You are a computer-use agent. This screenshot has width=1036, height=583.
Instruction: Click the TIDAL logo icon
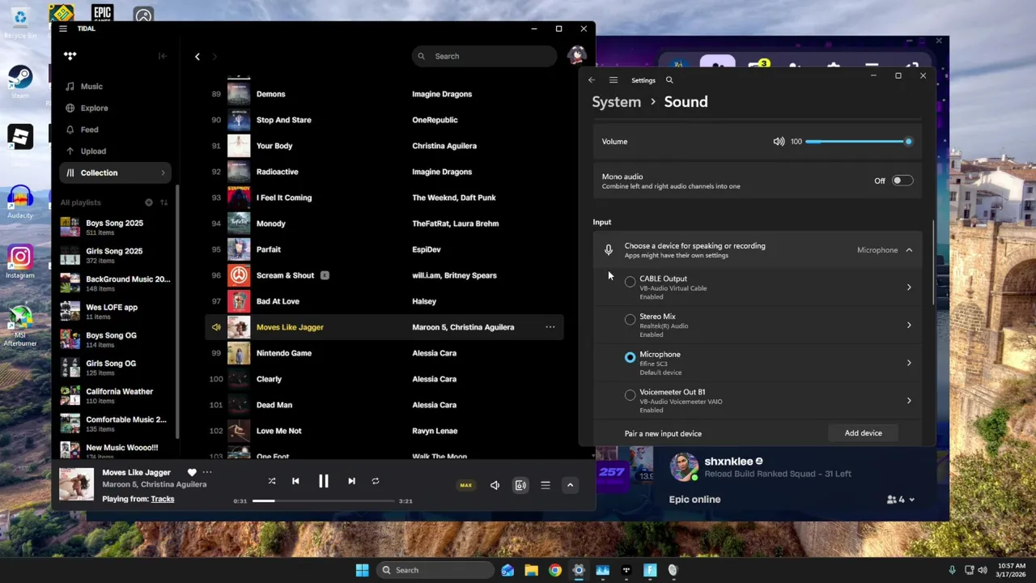pyautogui.click(x=70, y=56)
